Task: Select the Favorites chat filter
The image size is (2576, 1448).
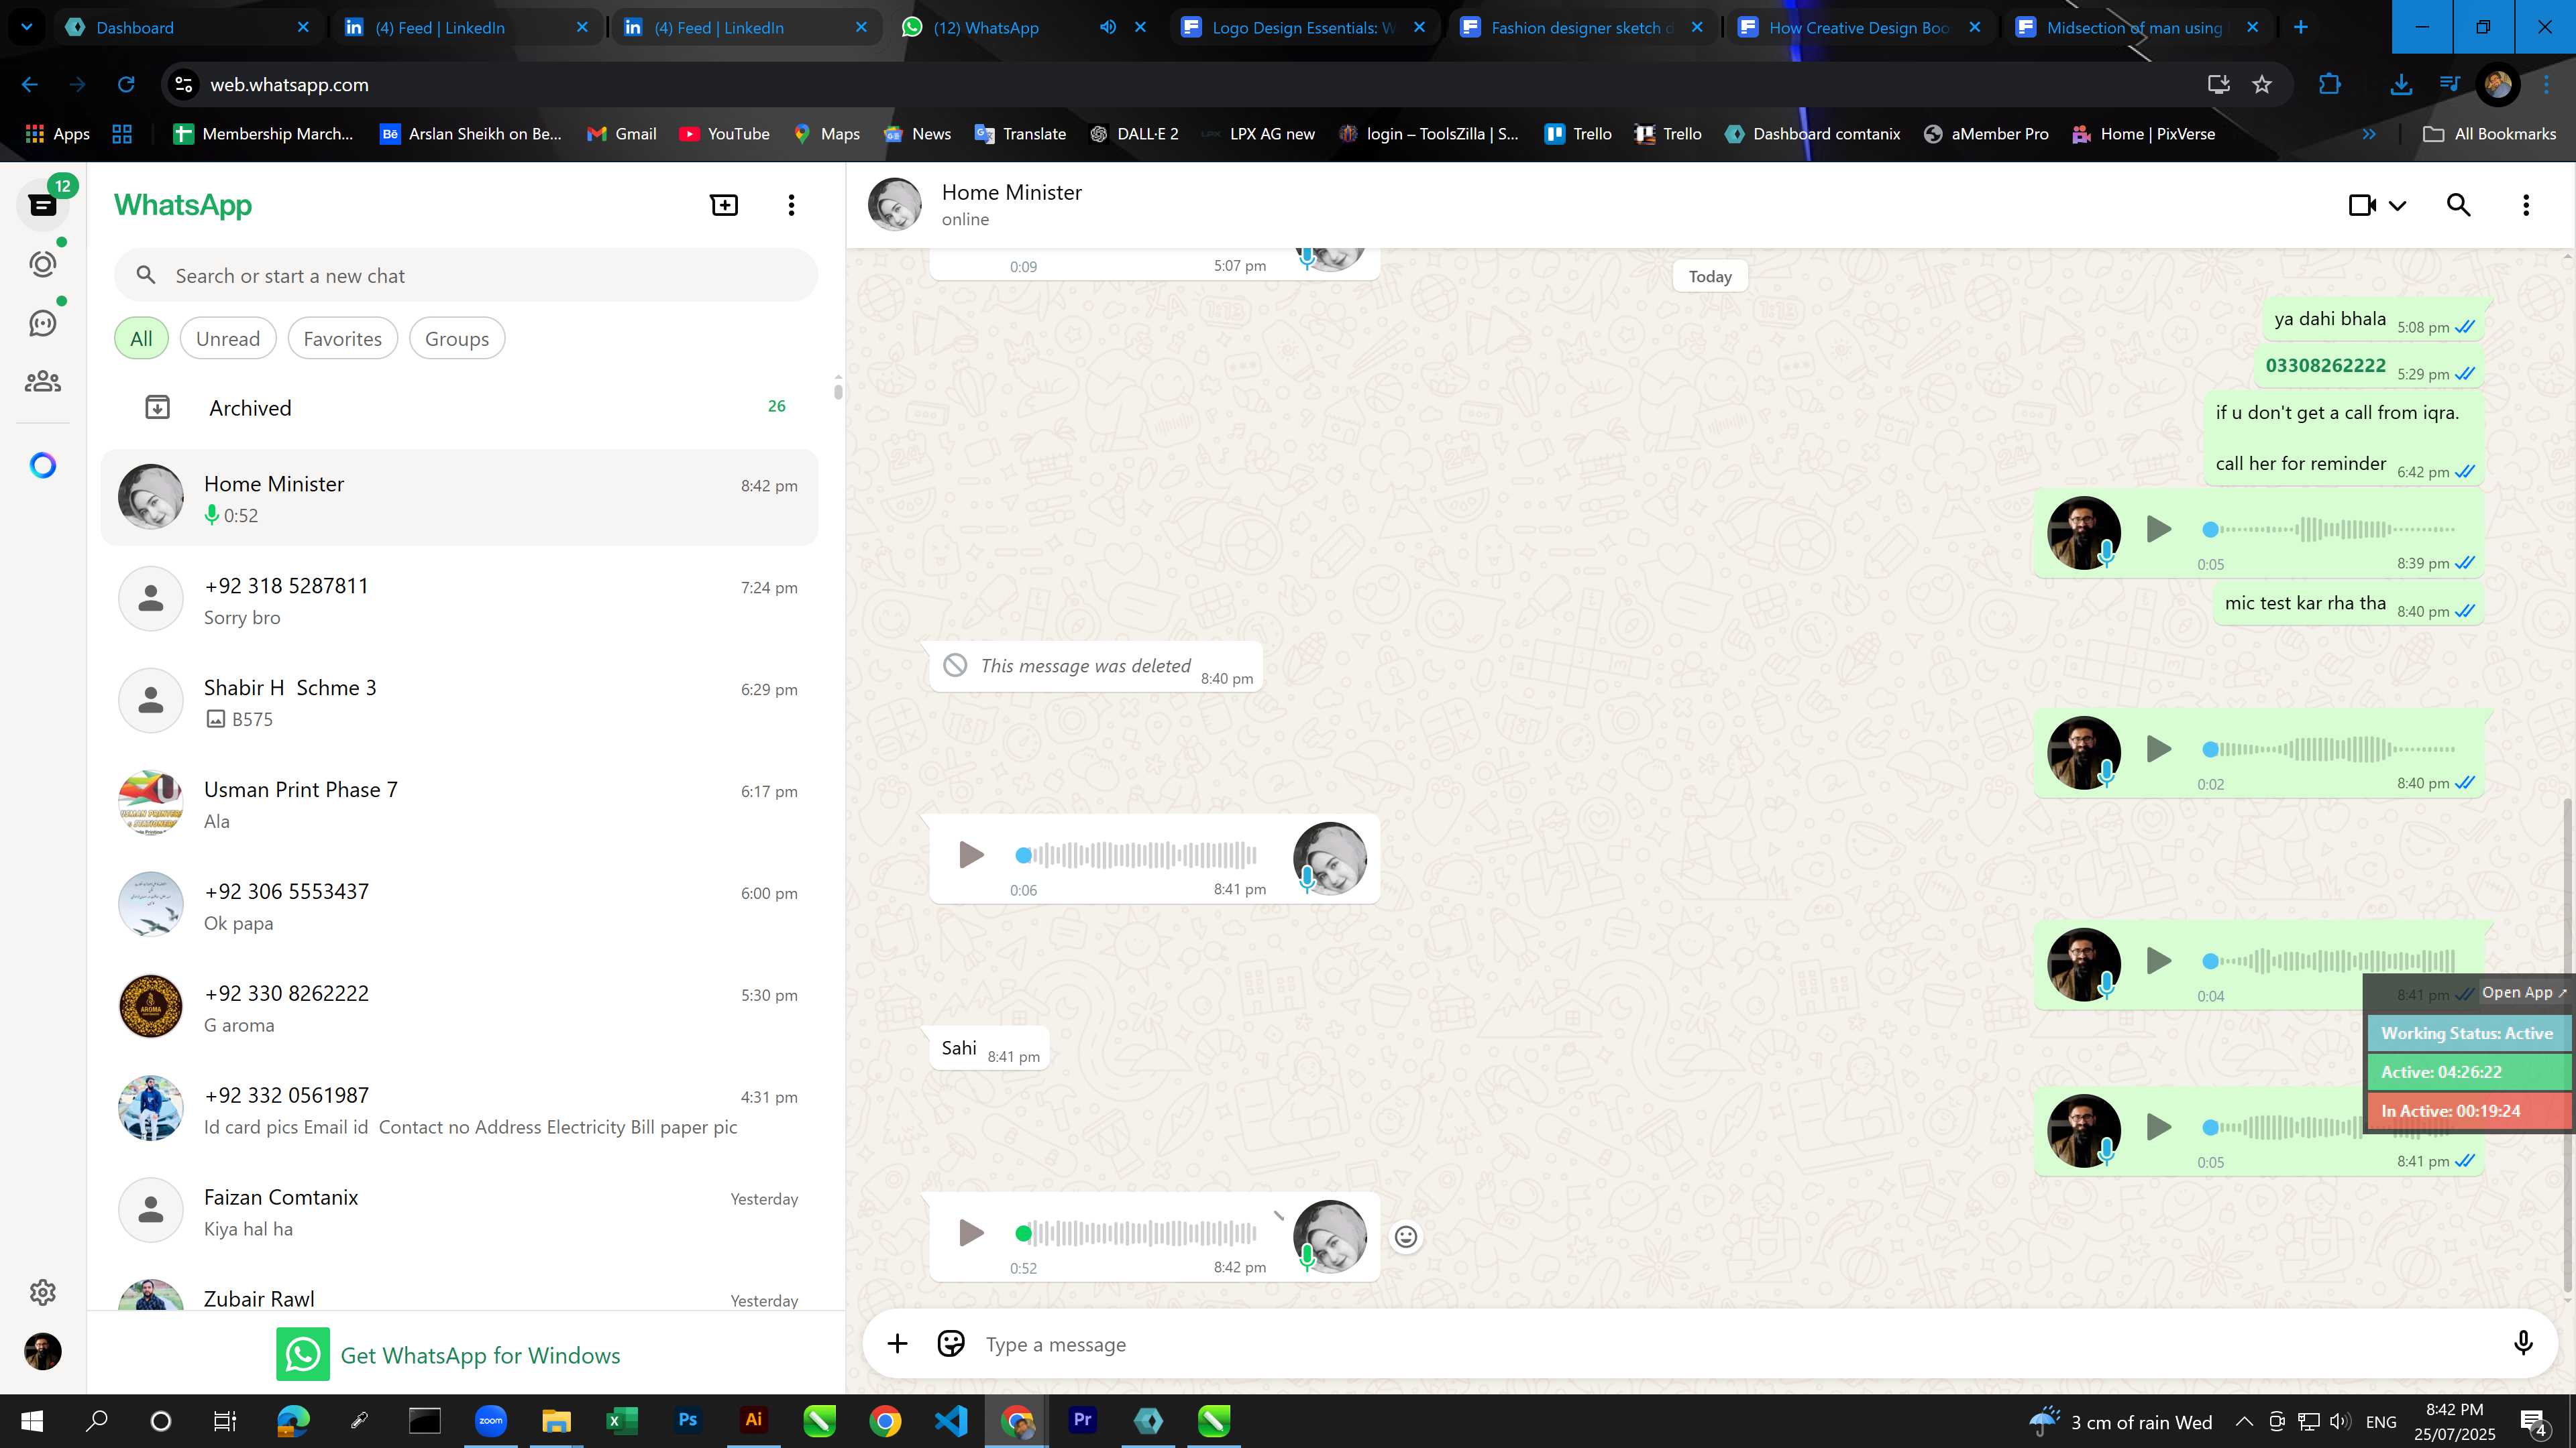Action: point(342,339)
